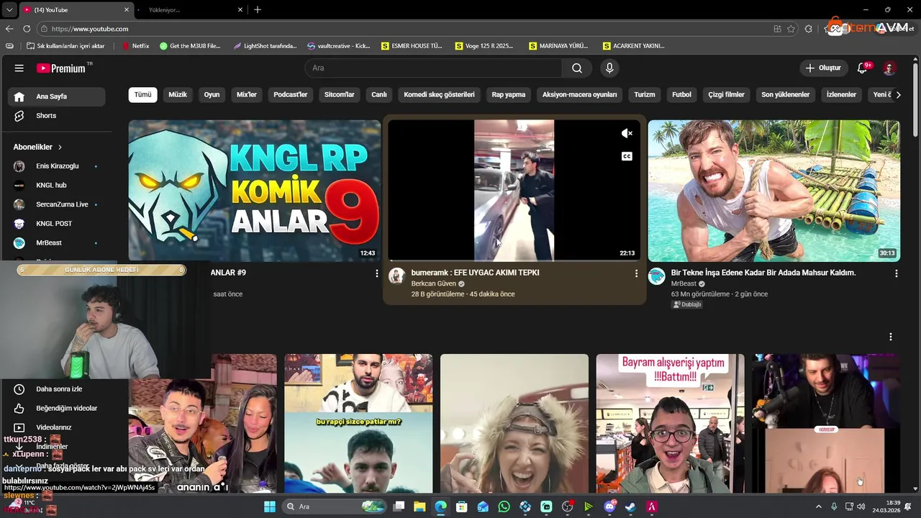This screenshot has width=921, height=518.
Task: Click the browser address bar
Action: [x=403, y=29]
